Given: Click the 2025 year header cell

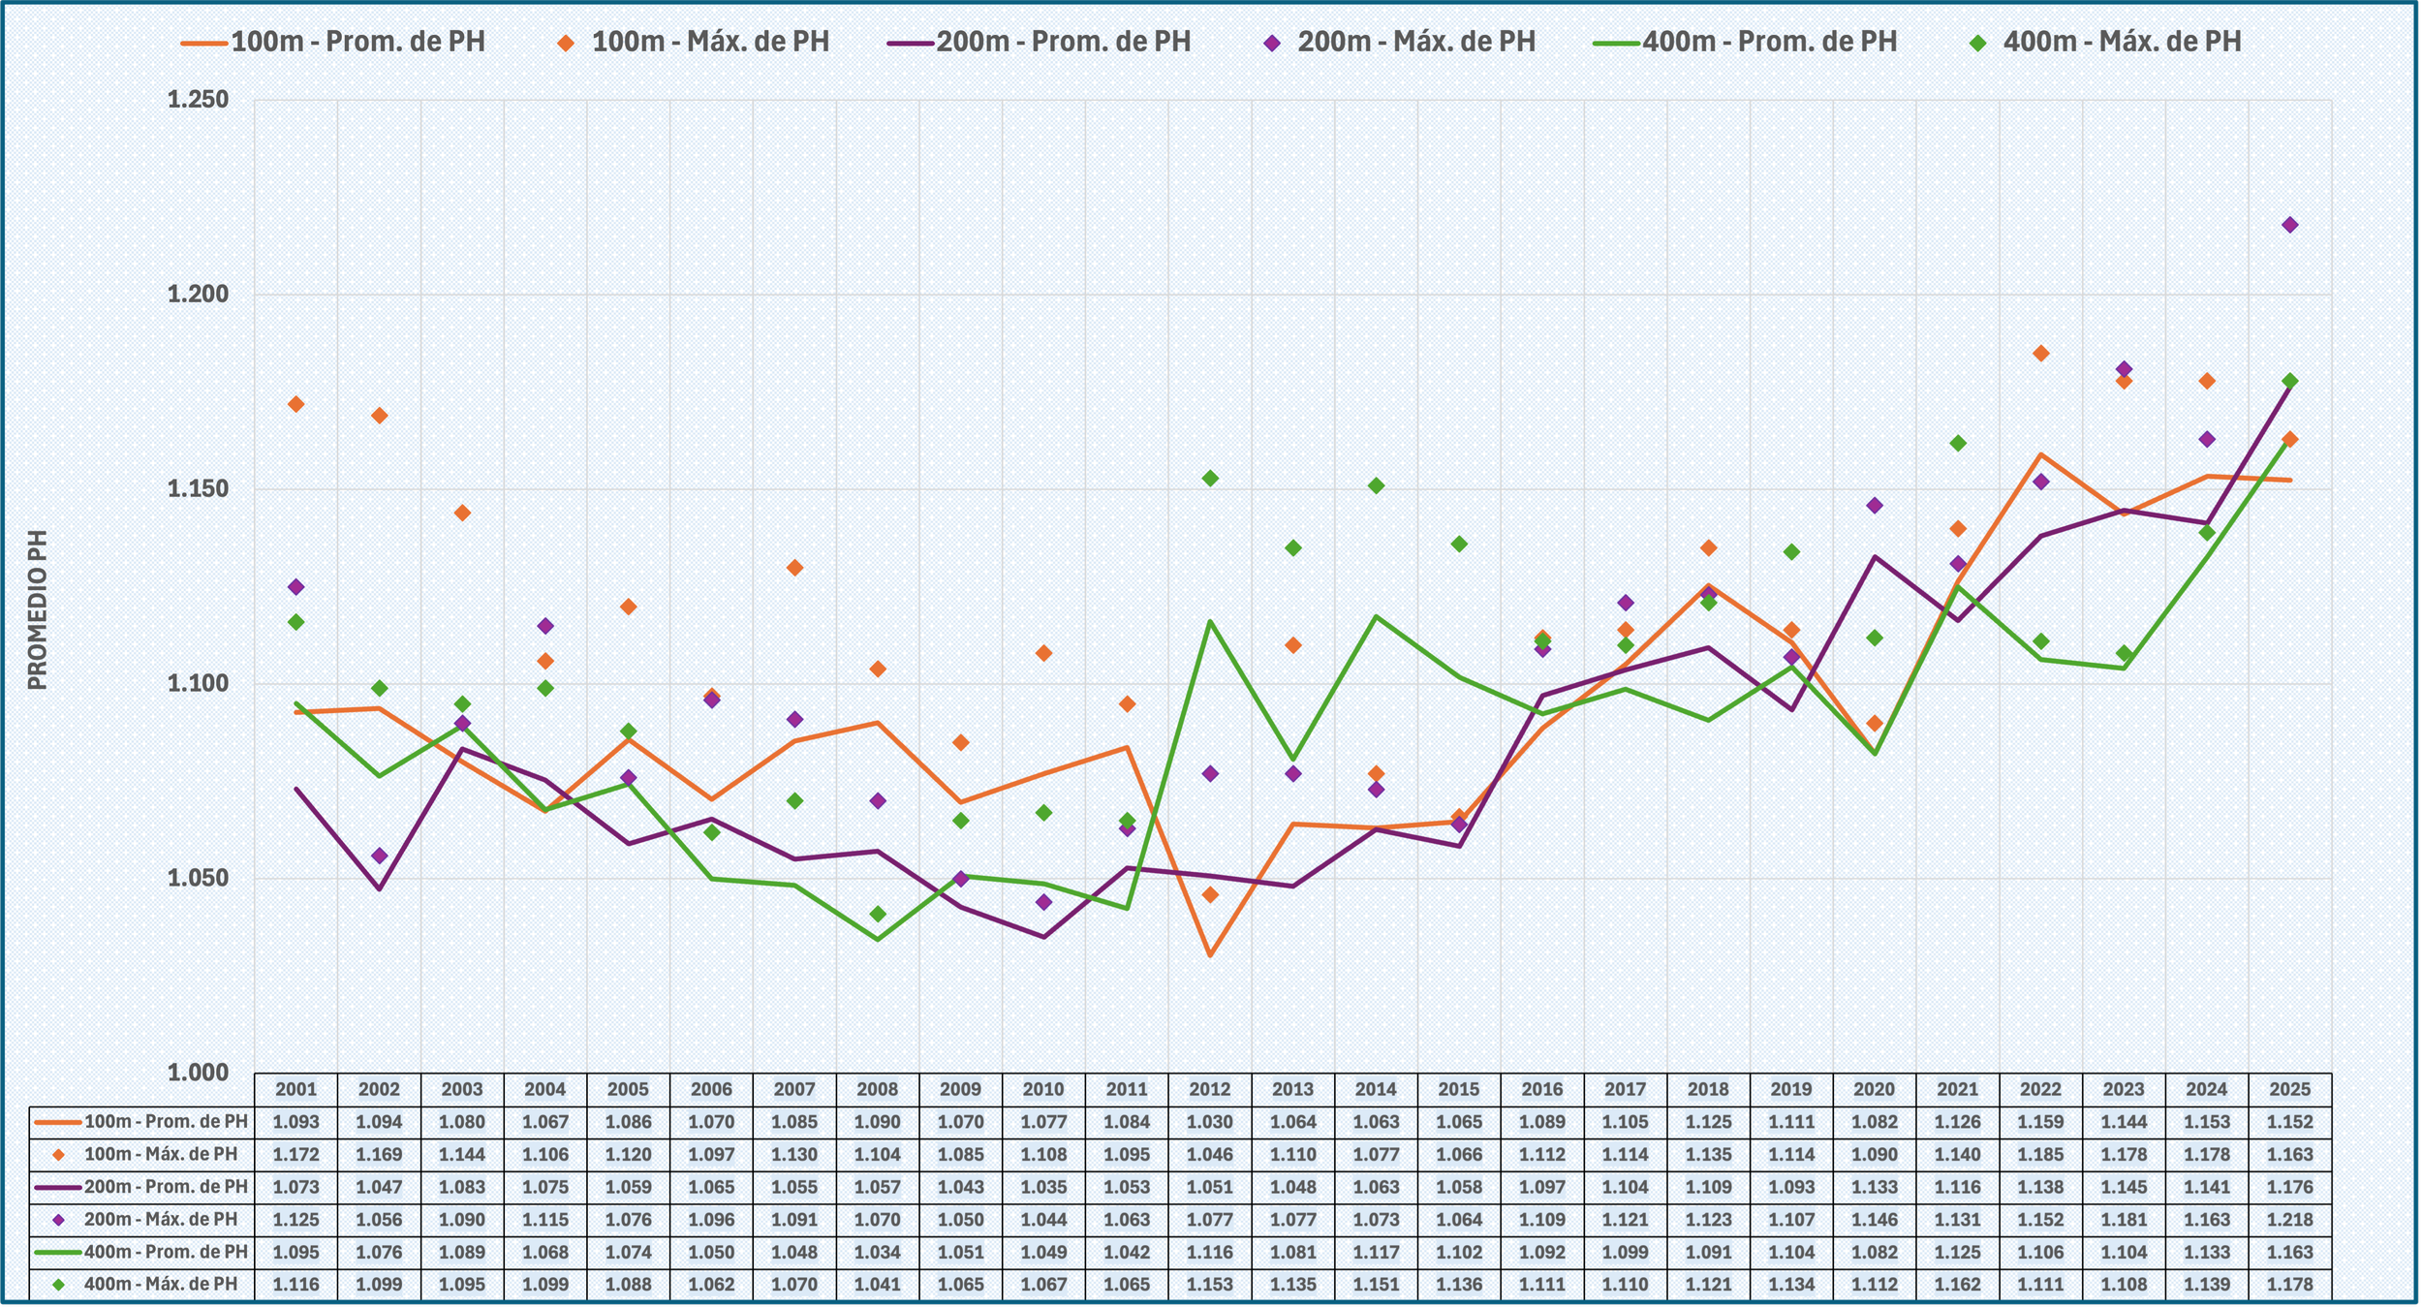Looking at the screenshot, I should pos(2289,1089).
